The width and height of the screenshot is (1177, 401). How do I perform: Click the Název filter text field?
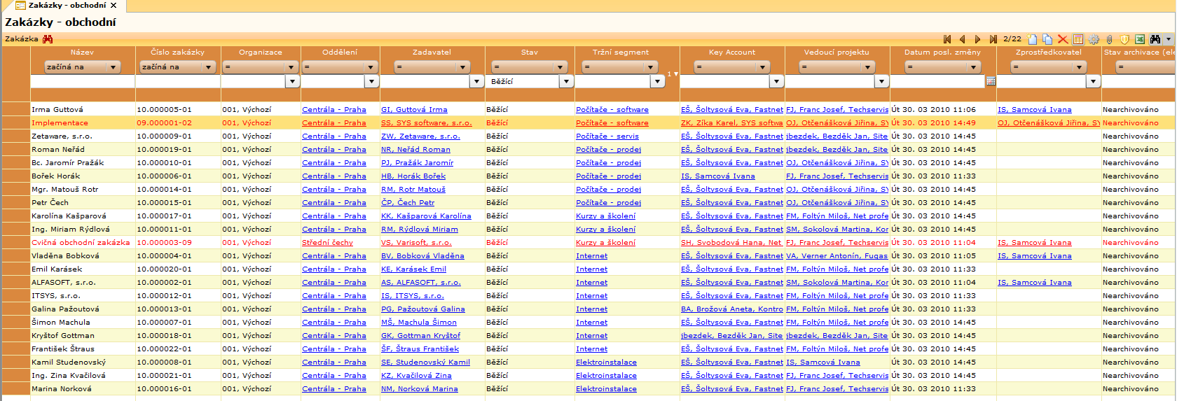[x=82, y=82]
